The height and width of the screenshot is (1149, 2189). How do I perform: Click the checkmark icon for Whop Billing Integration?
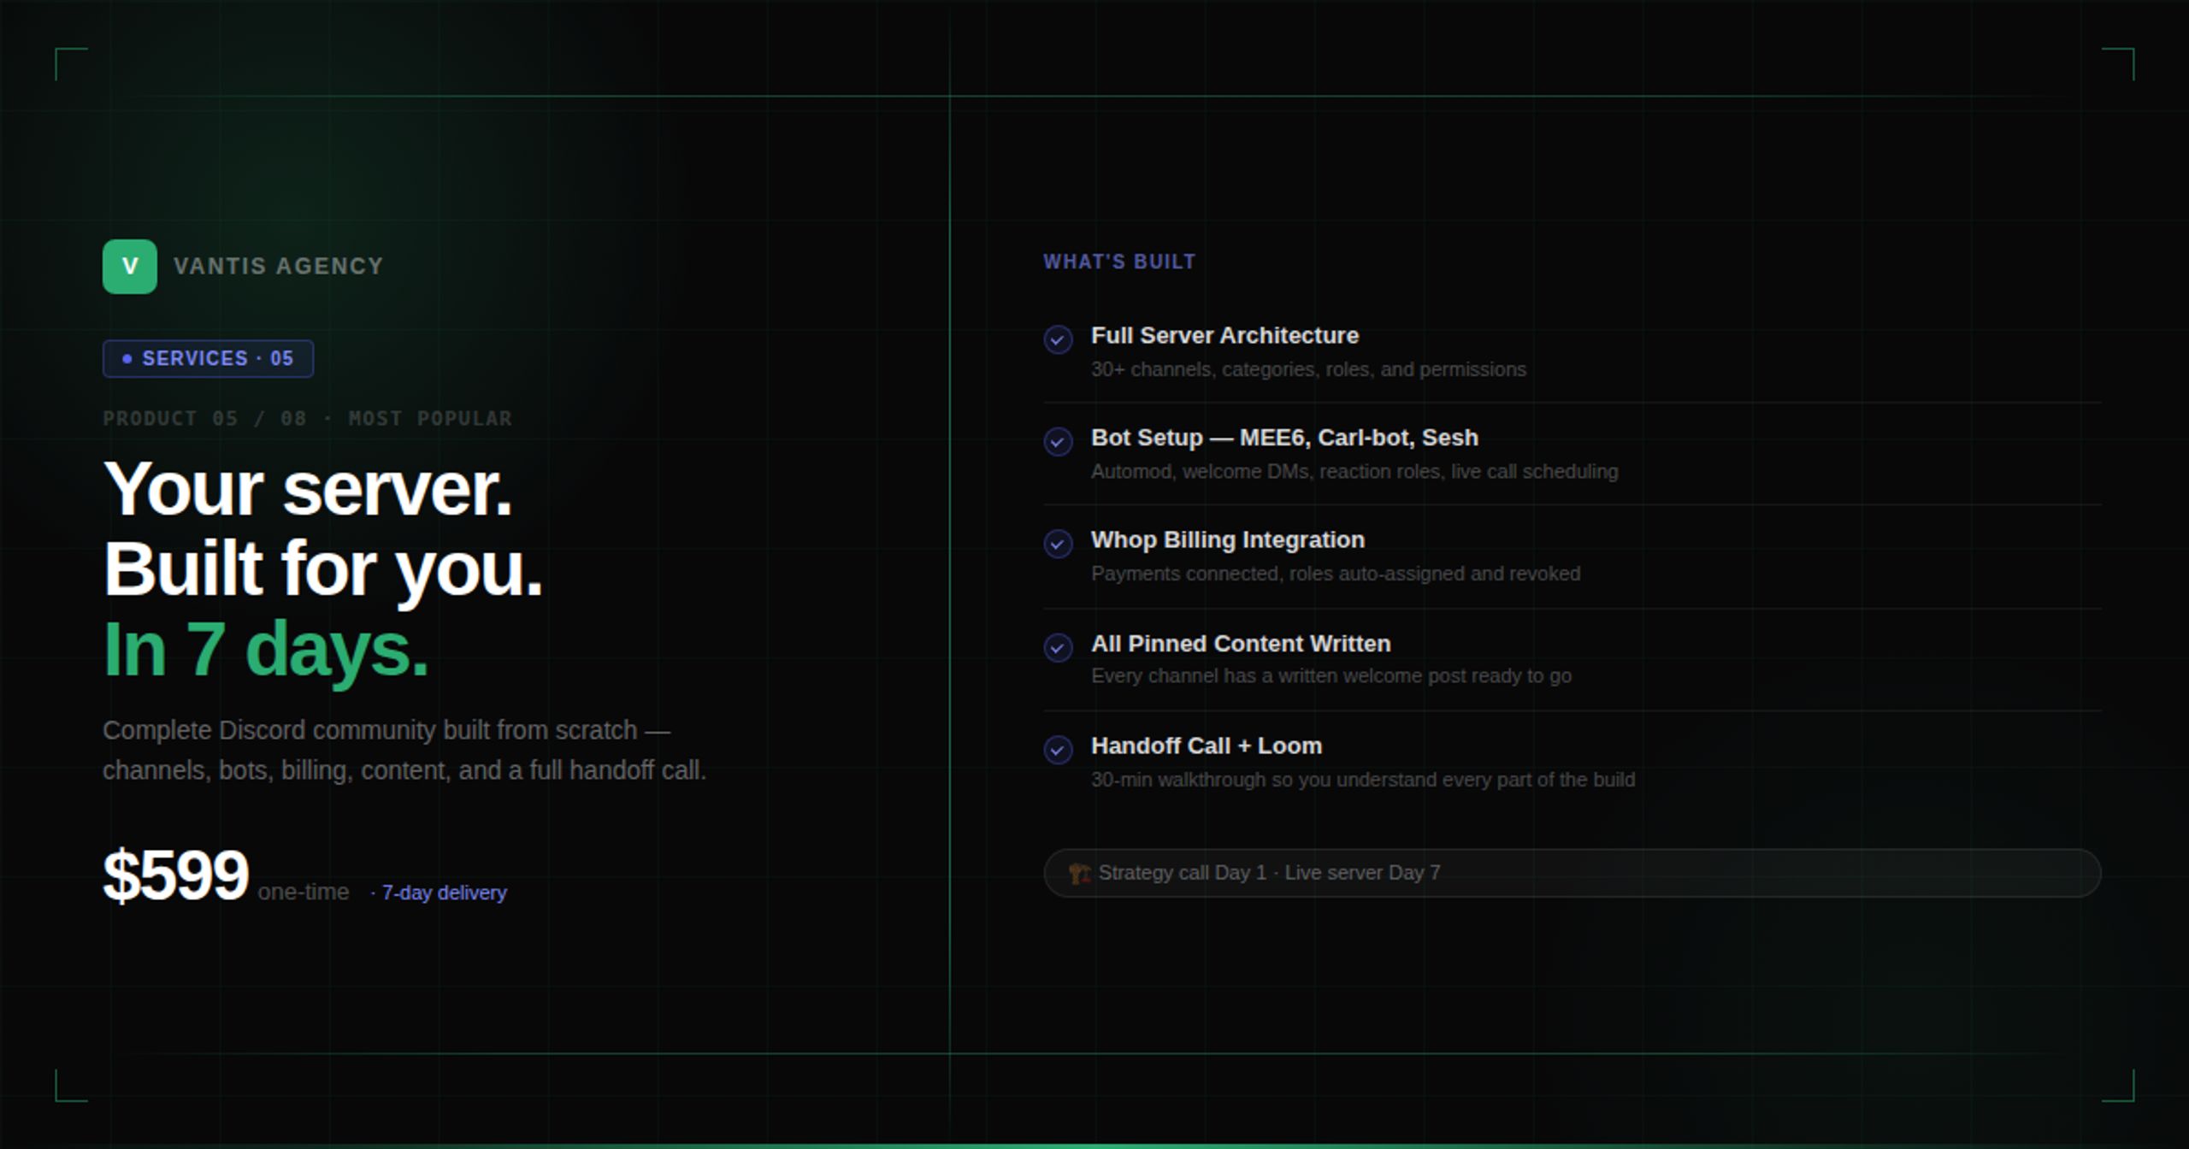[1058, 544]
